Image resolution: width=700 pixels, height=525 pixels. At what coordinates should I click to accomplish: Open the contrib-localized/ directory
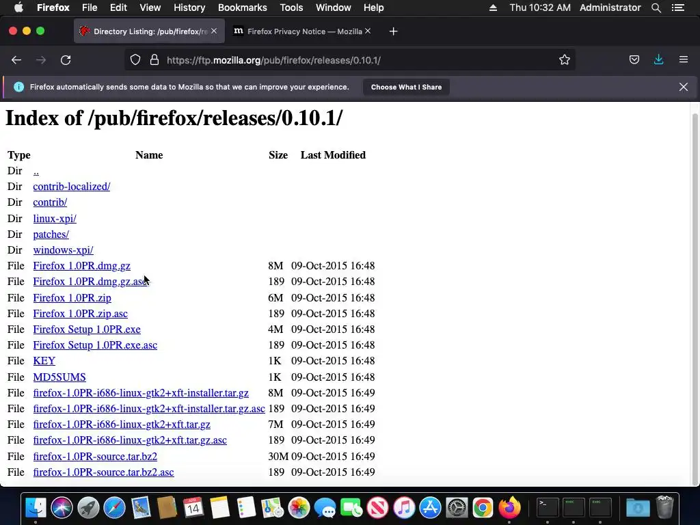(x=71, y=187)
